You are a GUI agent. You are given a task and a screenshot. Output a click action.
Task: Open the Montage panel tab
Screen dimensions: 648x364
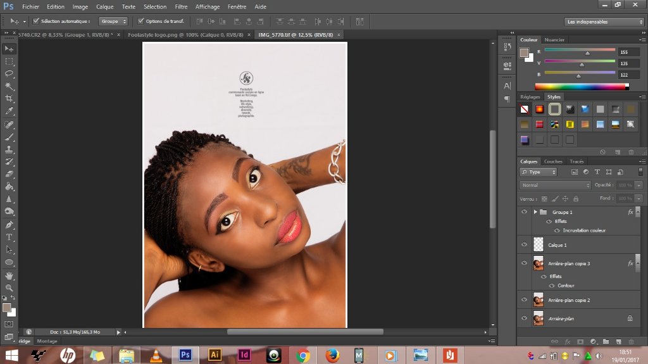pyautogui.click(x=47, y=341)
